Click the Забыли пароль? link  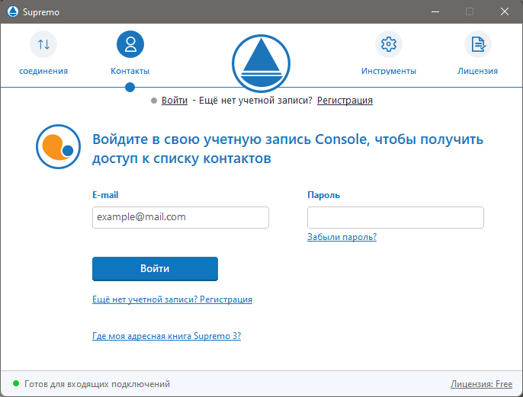click(x=342, y=237)
